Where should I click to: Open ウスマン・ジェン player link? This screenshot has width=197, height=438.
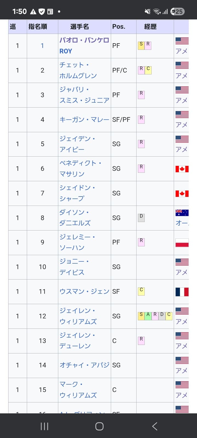click(x=84, y=292)
